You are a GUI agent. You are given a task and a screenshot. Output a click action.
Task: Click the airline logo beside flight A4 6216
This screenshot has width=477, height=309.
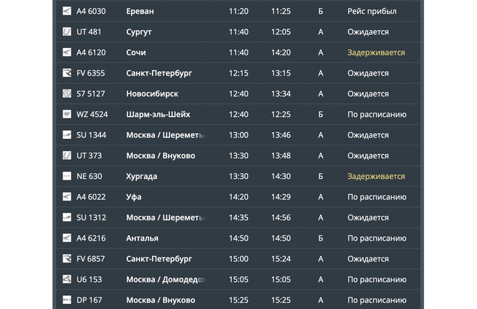coord(67,238)
